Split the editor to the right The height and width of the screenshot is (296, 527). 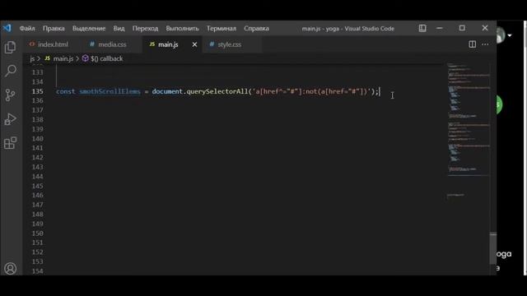472,44
